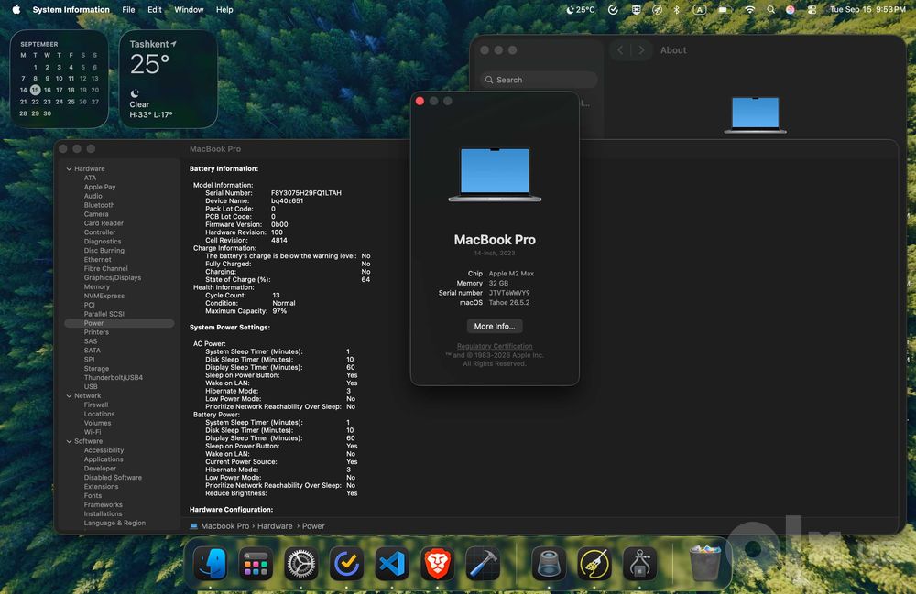Click the laptop picture in the Settings About pane
This screenshot has width=916, height=594.
coord(756,115)
